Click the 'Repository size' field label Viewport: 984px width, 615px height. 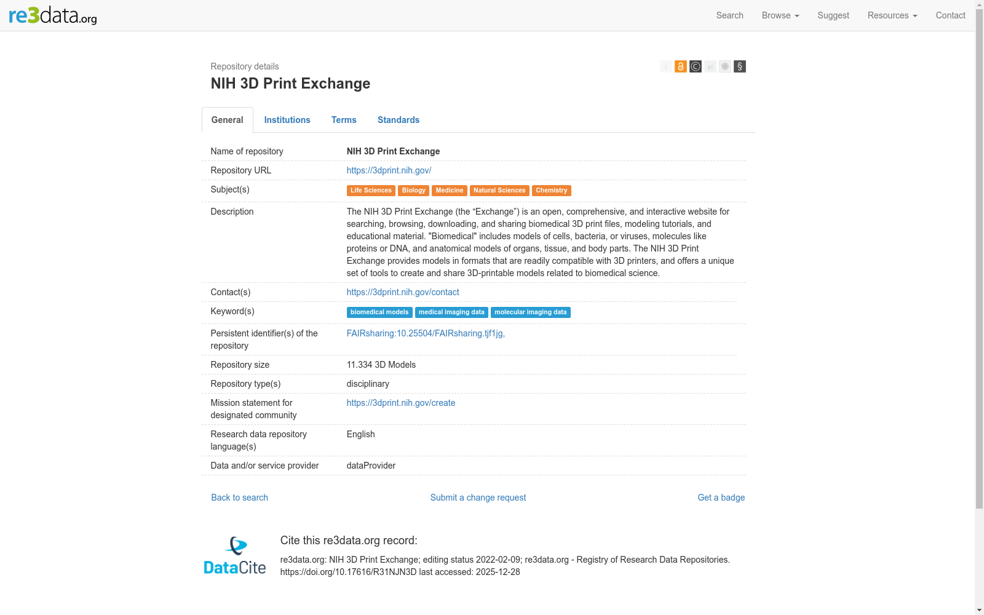click(x=240, y=365)
